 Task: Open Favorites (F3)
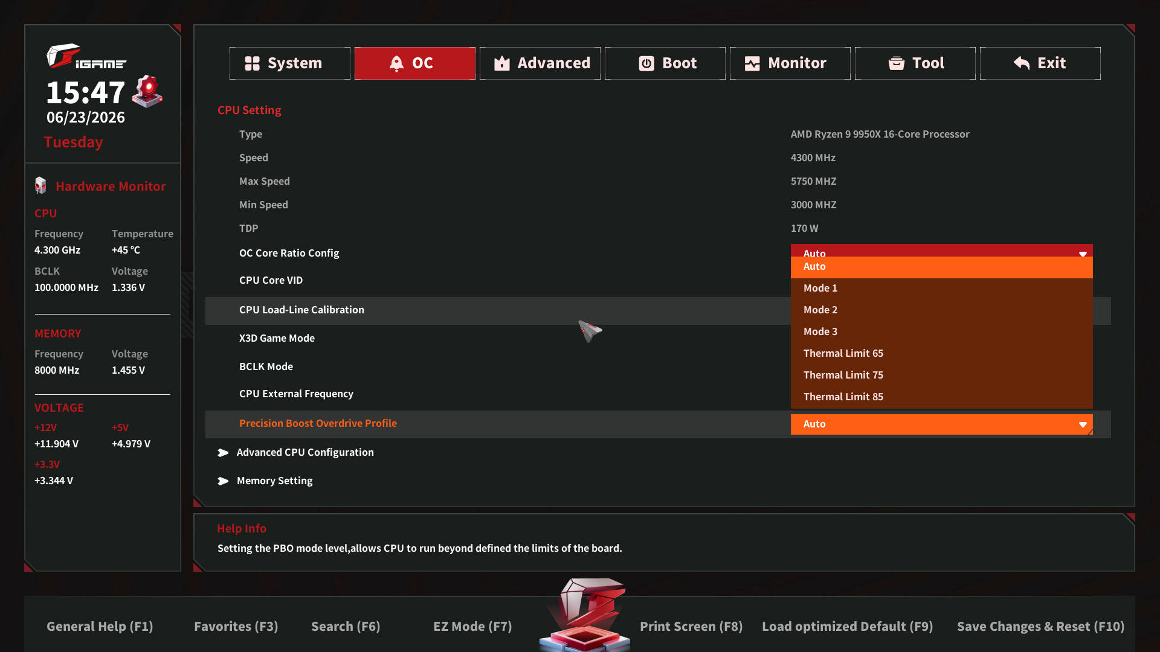point(236,627)
